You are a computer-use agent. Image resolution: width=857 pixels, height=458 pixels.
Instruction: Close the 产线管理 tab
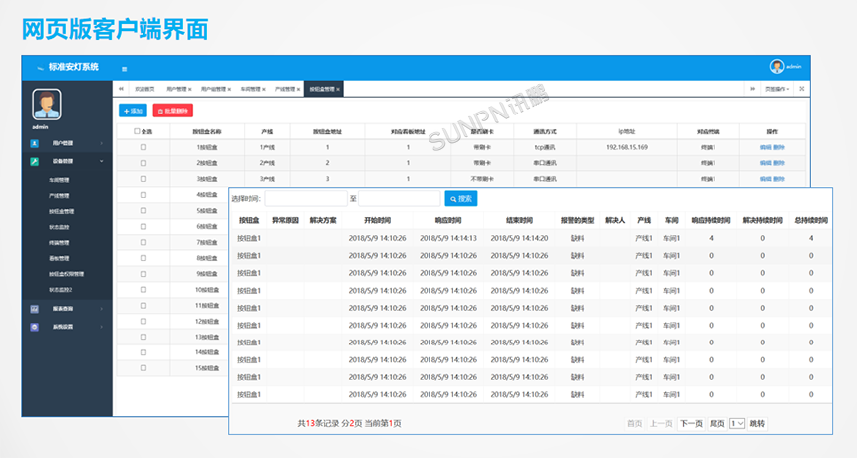pyautogui.click(x=298, y=89)
